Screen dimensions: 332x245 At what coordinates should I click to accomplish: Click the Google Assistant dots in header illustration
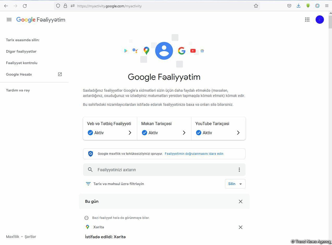[x=135, y=51]
